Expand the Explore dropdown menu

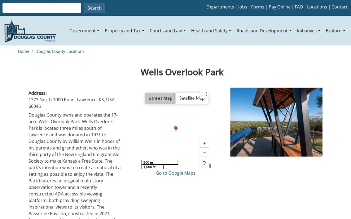335,31
